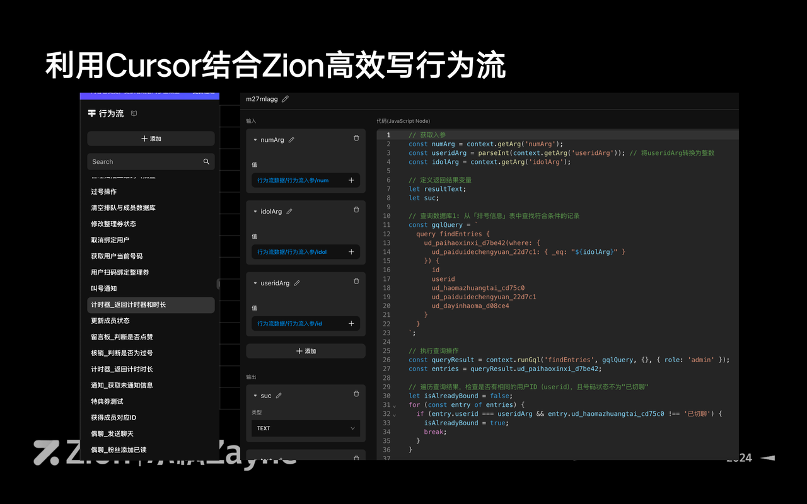Click the plus icon in the idolArg value field
This screenshot has width=807, height=504.
point(351,252)
